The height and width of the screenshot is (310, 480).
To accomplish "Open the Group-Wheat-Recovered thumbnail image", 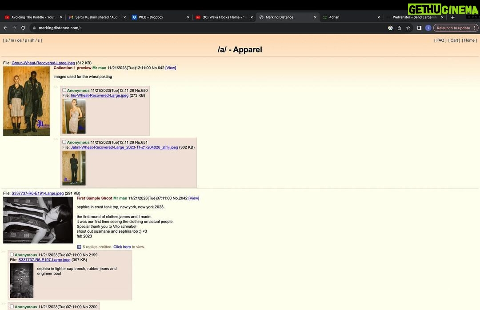I will [26, 101].
